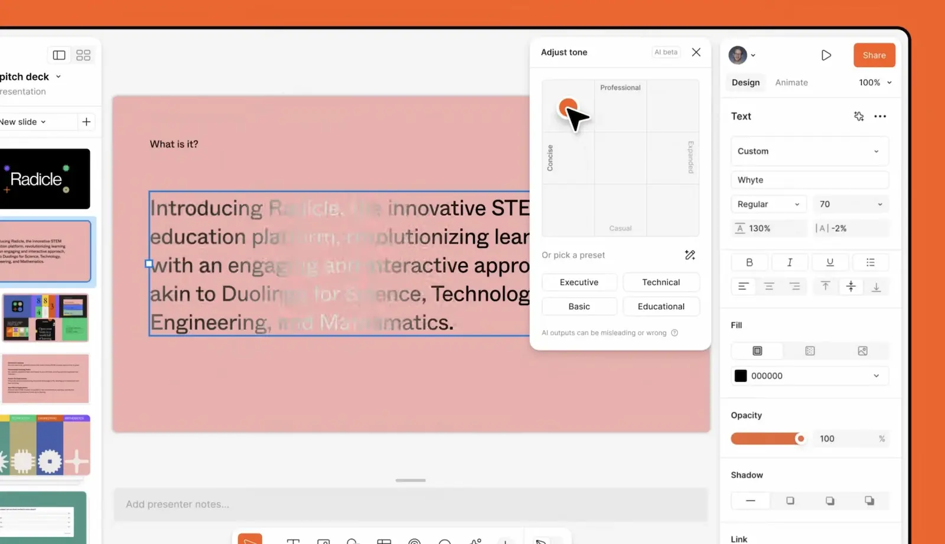Align text to top vertically

(826, 286)
